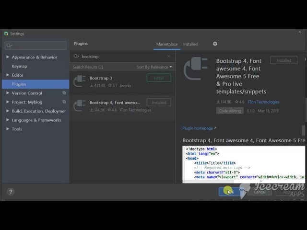The image size is (307, 230).
Task: Expand the Editor settings section
Action: point(8,75)
